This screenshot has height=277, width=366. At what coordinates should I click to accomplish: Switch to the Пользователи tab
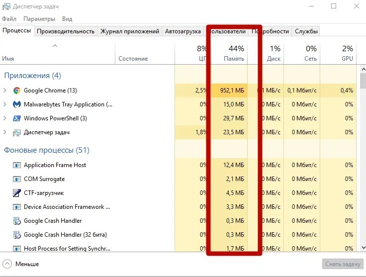(226, 31)
